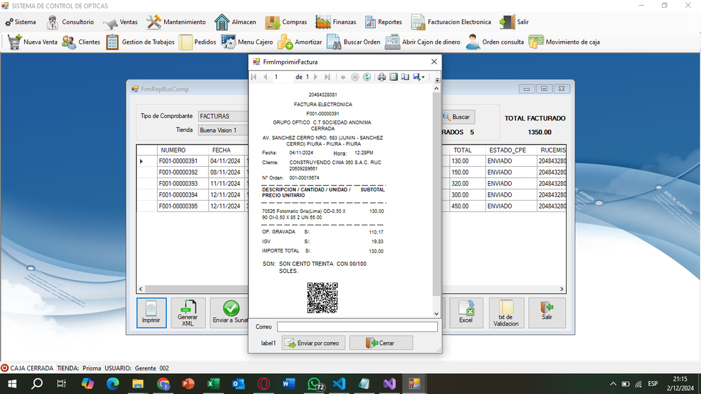
Task: Click the Correo input field
Action: coord(357,327)
